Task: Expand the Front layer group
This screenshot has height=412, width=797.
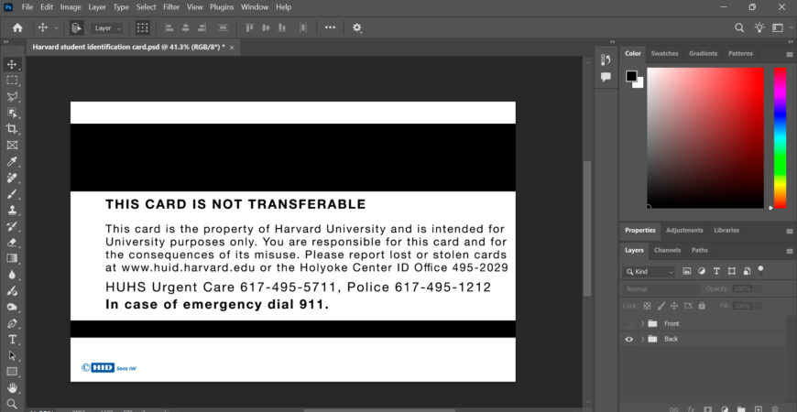Action: (x=642, y=323)
